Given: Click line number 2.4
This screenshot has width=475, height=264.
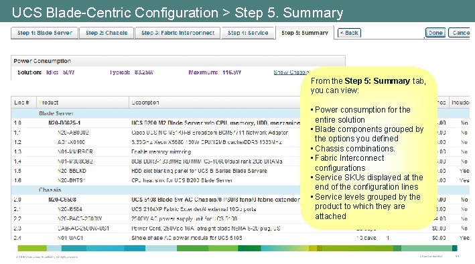Looking at the screenshot, I should coord(17,238).
